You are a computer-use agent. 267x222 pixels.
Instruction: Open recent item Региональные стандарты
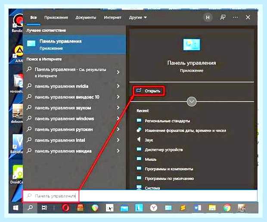(168, 121)
